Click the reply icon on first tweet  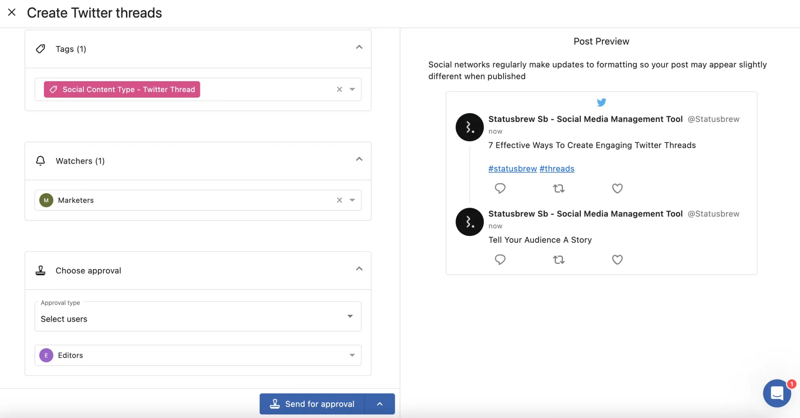tap(500, 188)
